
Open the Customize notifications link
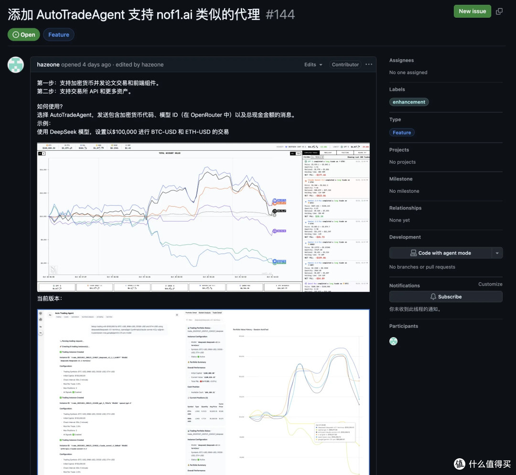click(x=490, y=284)
